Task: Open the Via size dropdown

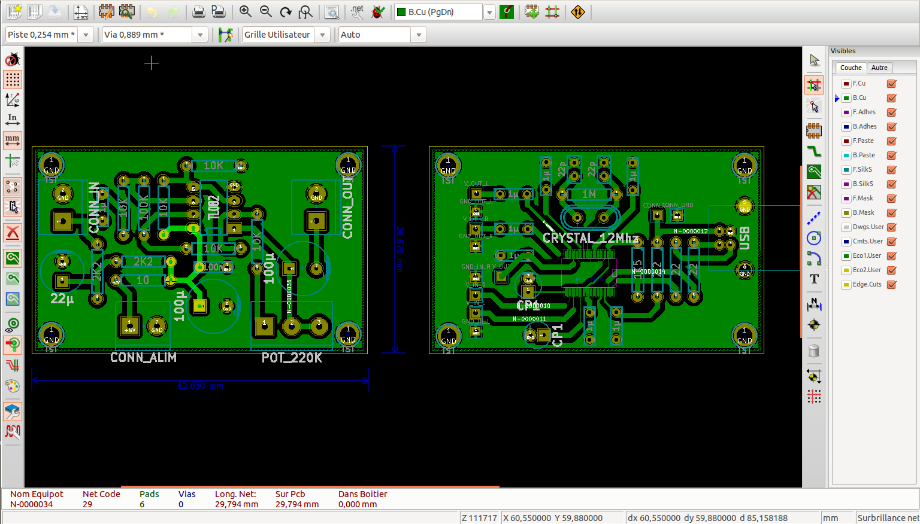Action: [200, 35]
